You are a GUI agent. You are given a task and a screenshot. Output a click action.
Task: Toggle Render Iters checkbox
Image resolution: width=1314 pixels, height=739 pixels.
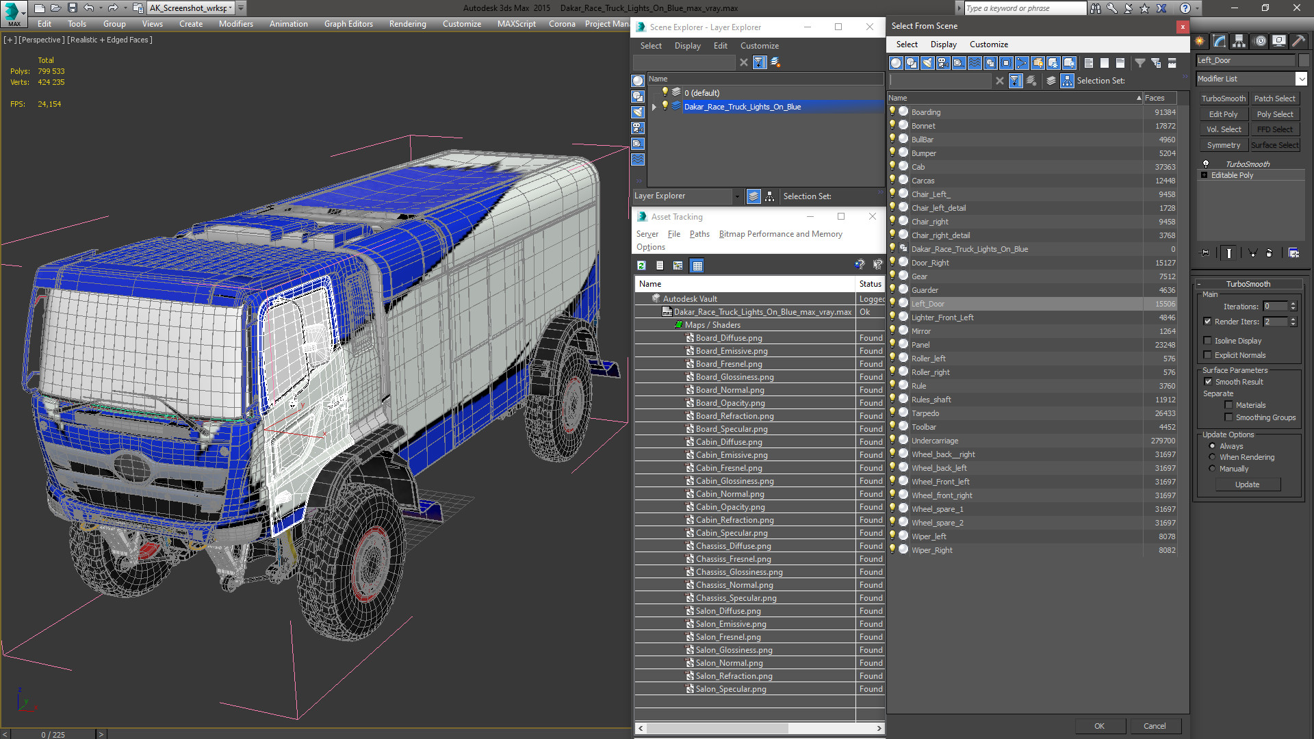[1208, 322]
